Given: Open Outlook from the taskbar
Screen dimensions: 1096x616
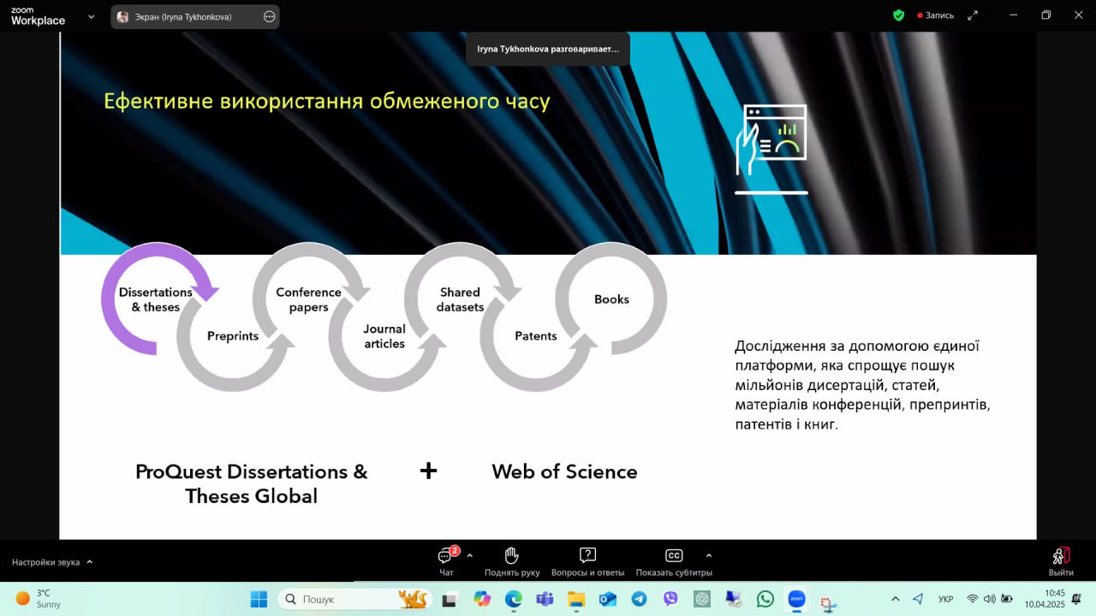Looking at the screenshot, I should (x=608, y=599).
